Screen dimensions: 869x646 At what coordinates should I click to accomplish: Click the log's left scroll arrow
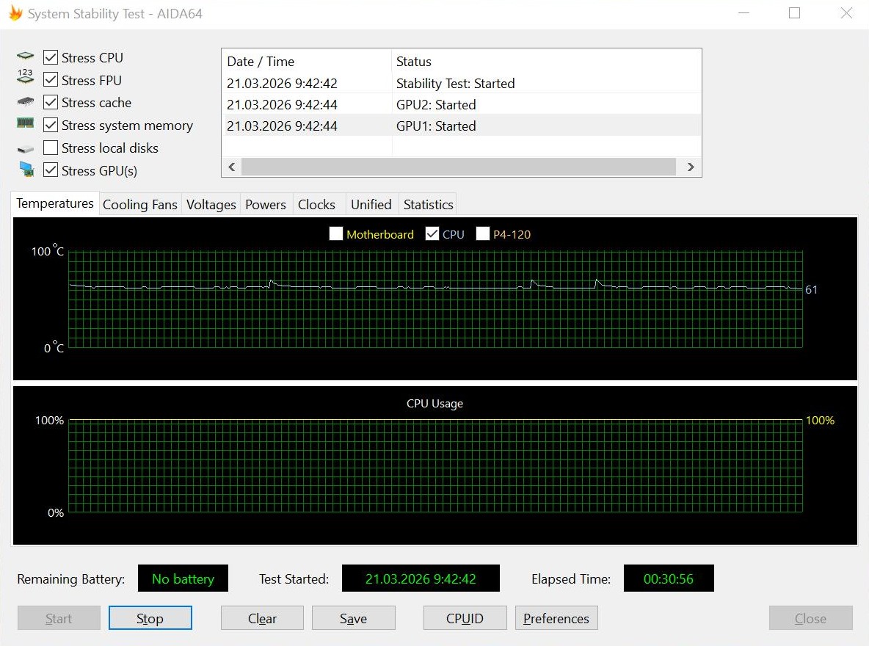232,167
